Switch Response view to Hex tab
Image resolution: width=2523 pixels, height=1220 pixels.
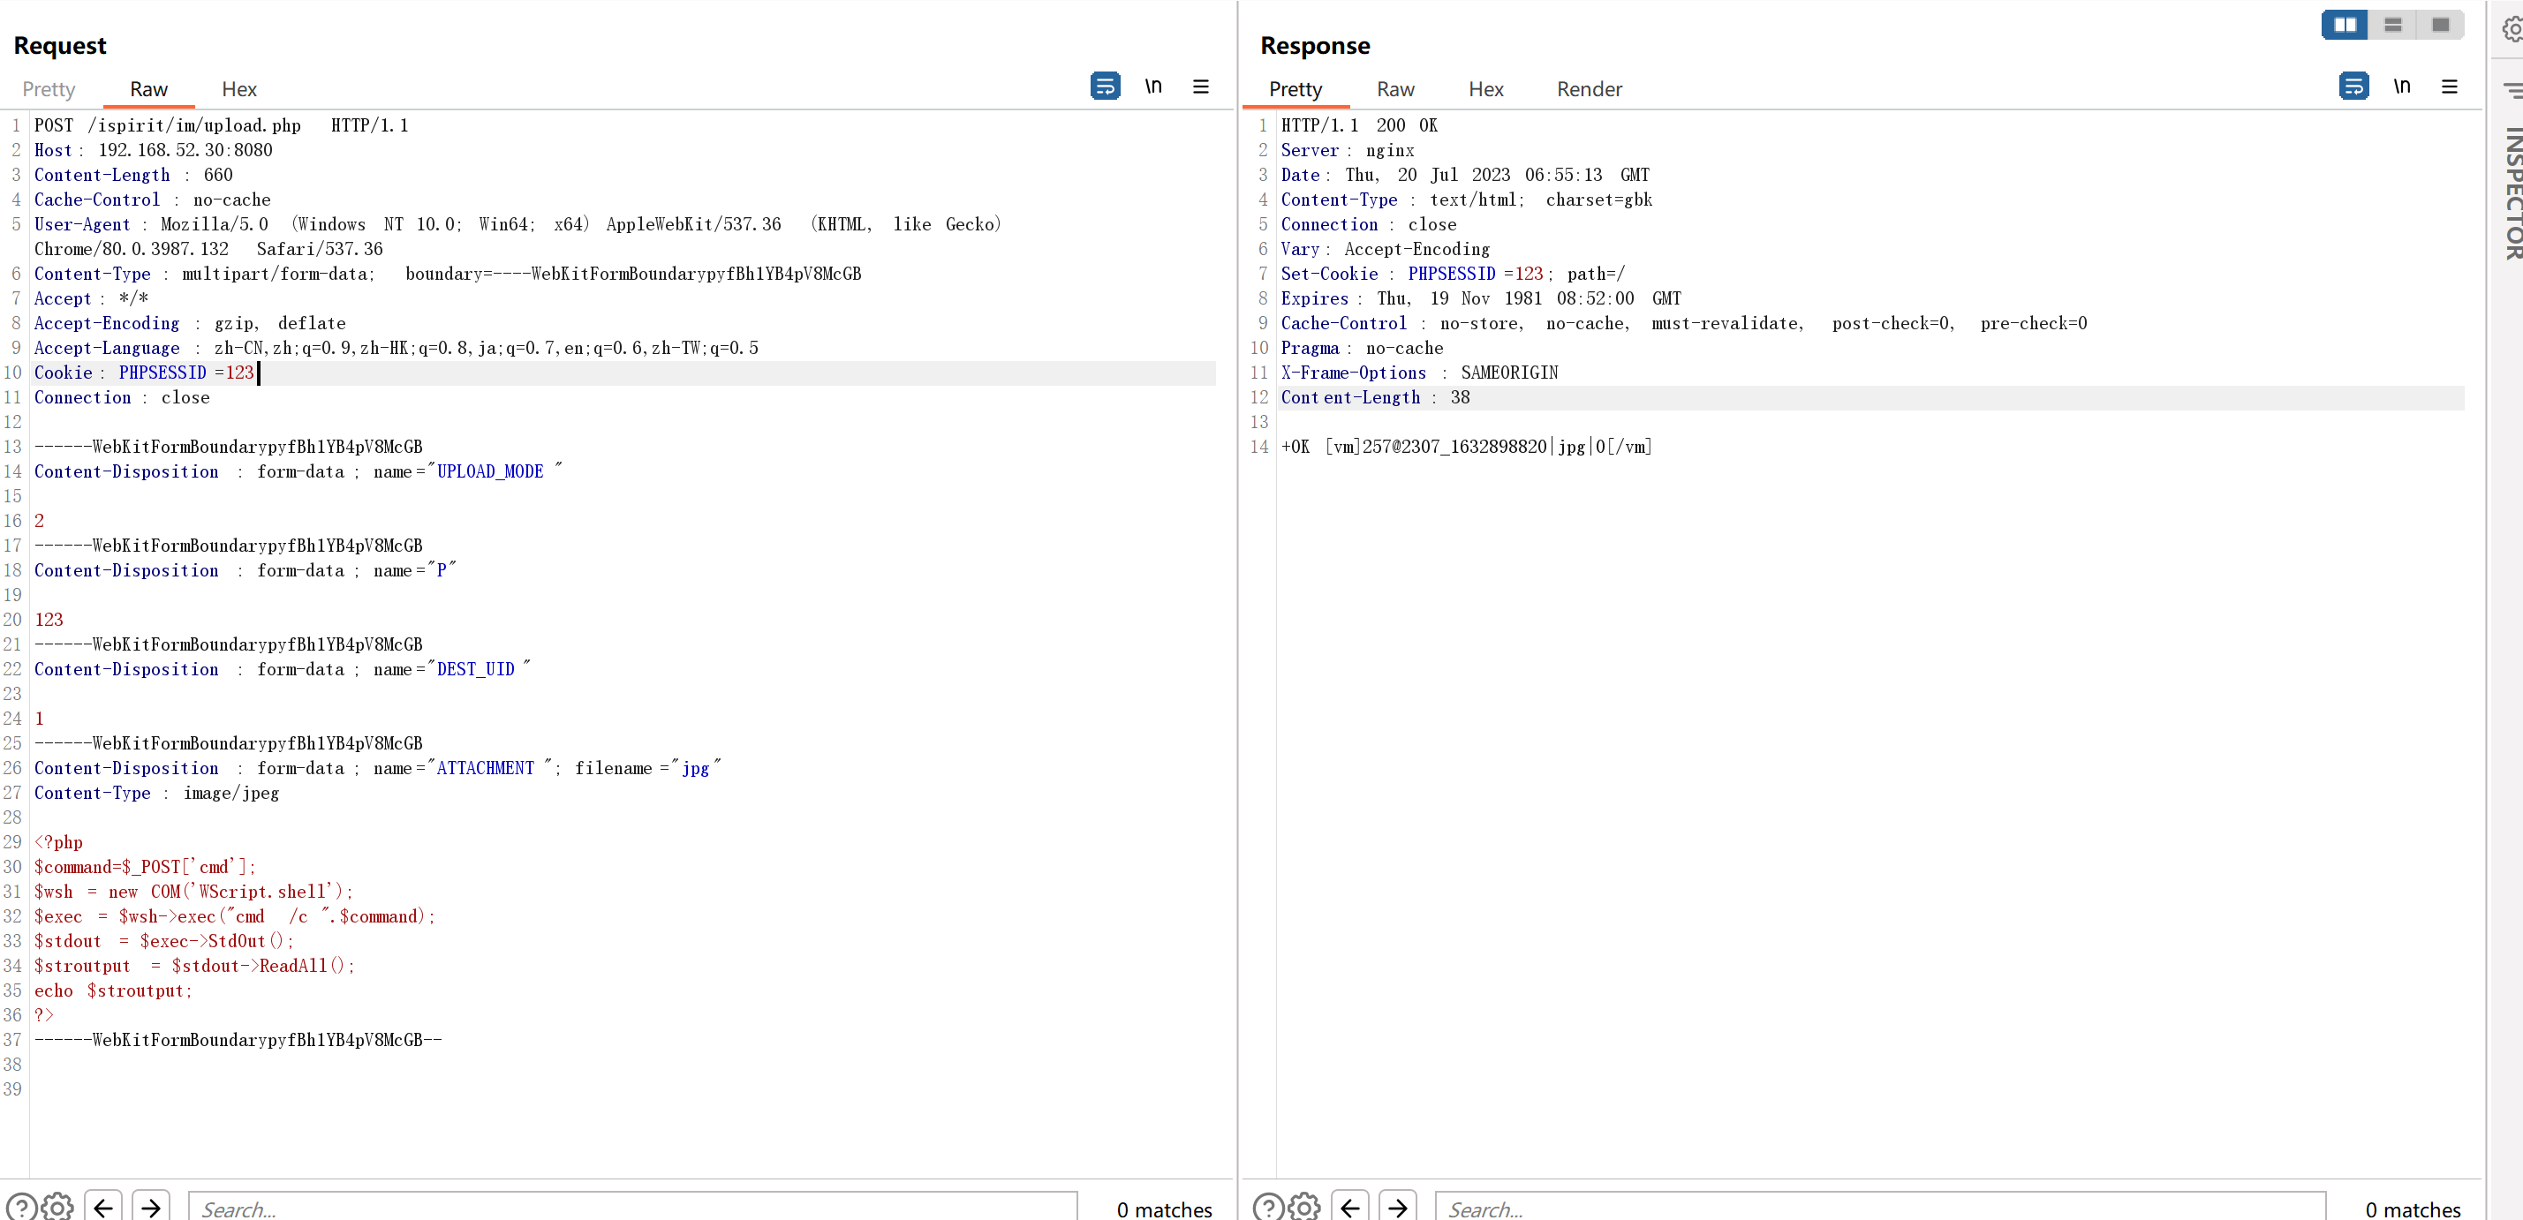(x=1485, y=89)
